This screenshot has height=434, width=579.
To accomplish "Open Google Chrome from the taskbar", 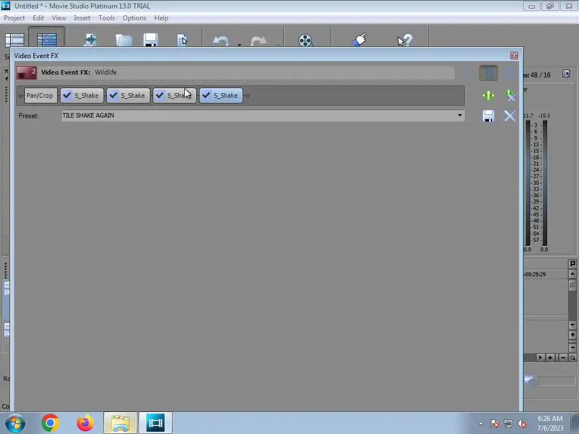I will (50, 423).
